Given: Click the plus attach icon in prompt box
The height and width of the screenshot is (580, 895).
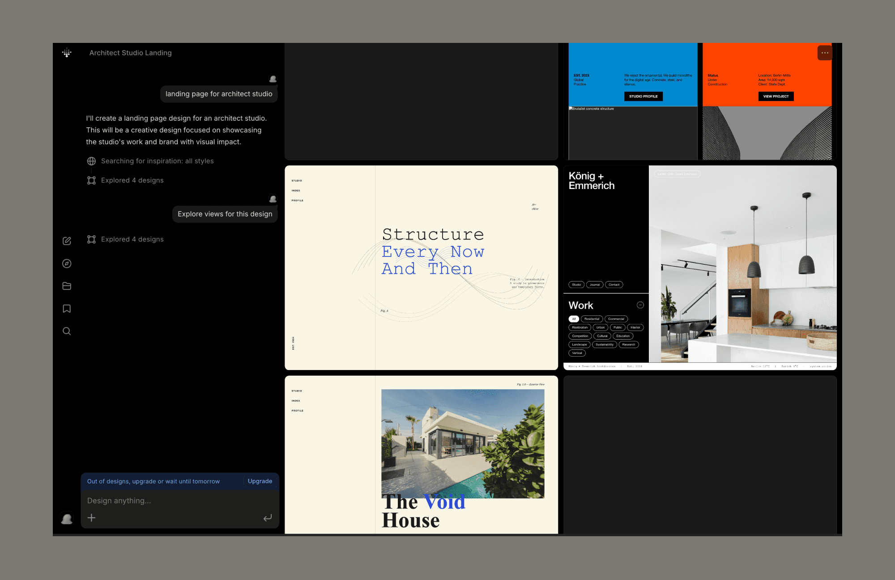Looking at the screenshot, I should (91, 518).
